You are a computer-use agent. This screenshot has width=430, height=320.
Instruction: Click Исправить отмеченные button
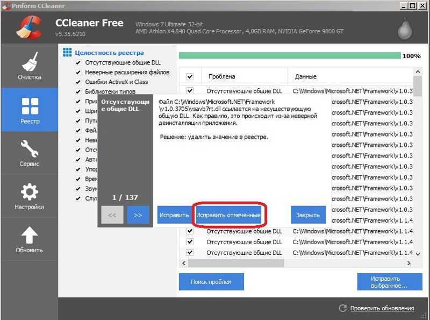(228, 215)
